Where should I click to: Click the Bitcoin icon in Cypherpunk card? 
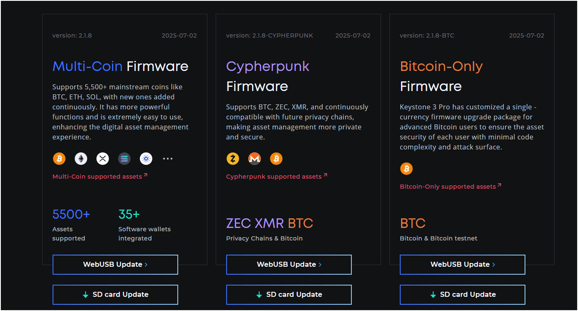coord(276,159)
